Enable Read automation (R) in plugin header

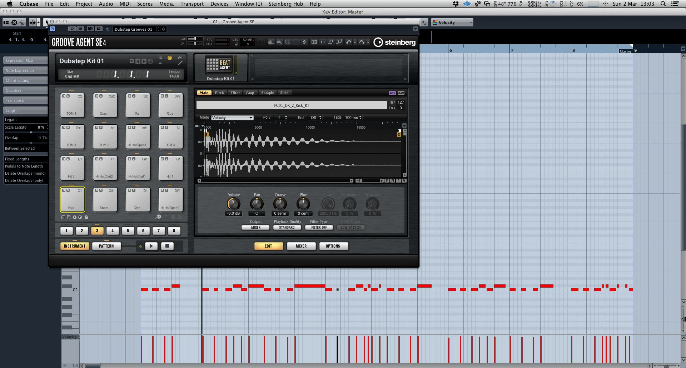[x=72, y=29]
